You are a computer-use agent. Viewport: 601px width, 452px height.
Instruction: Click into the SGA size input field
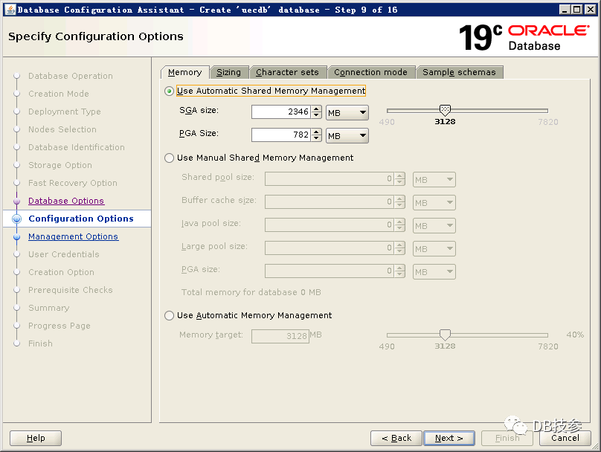280,112
